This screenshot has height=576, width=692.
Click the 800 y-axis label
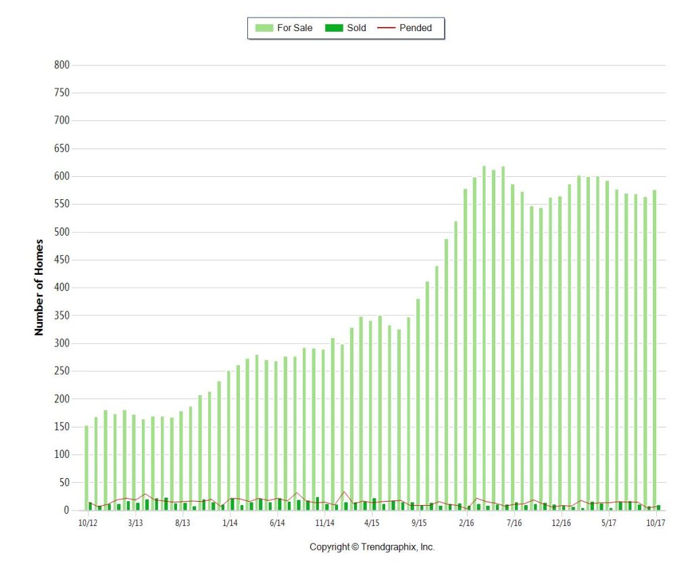tap(61, 65)
